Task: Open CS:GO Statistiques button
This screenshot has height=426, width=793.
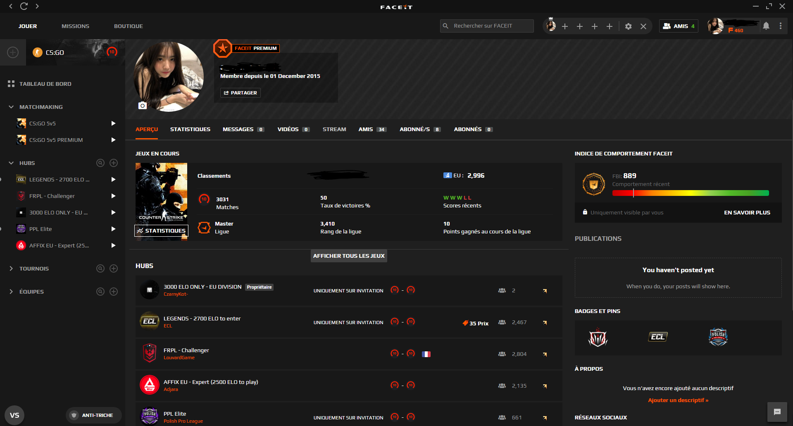Action: 162,231
